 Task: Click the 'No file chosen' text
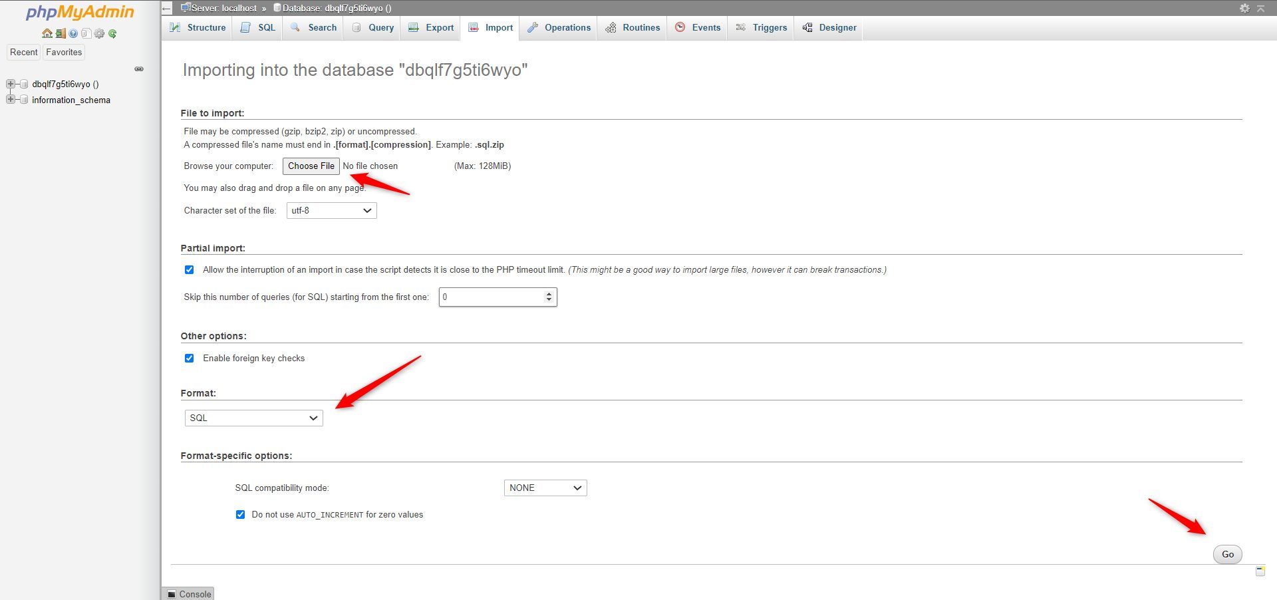[370, 166]
